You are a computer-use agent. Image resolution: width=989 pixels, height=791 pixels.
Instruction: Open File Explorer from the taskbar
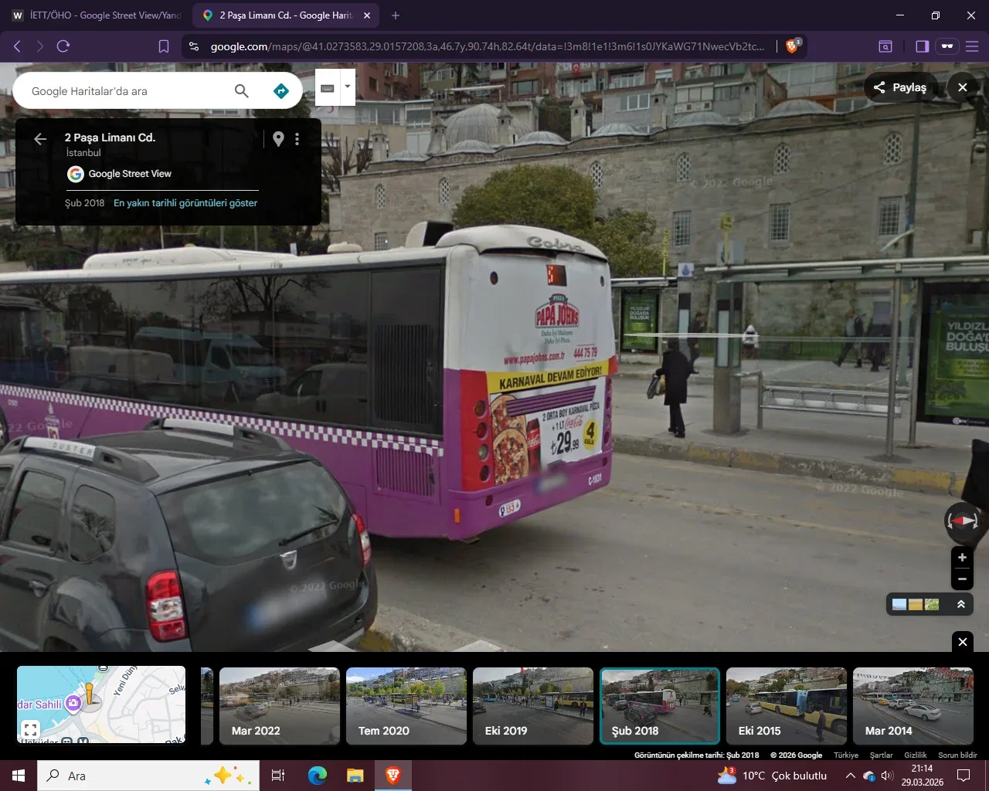coord(355,776)
